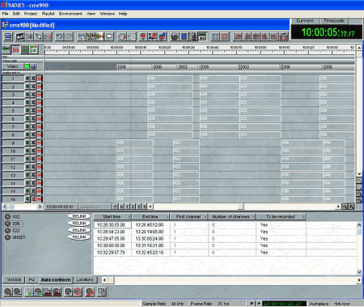
Task: Toggle the green enable button on Video track
Action: (27, 66)
